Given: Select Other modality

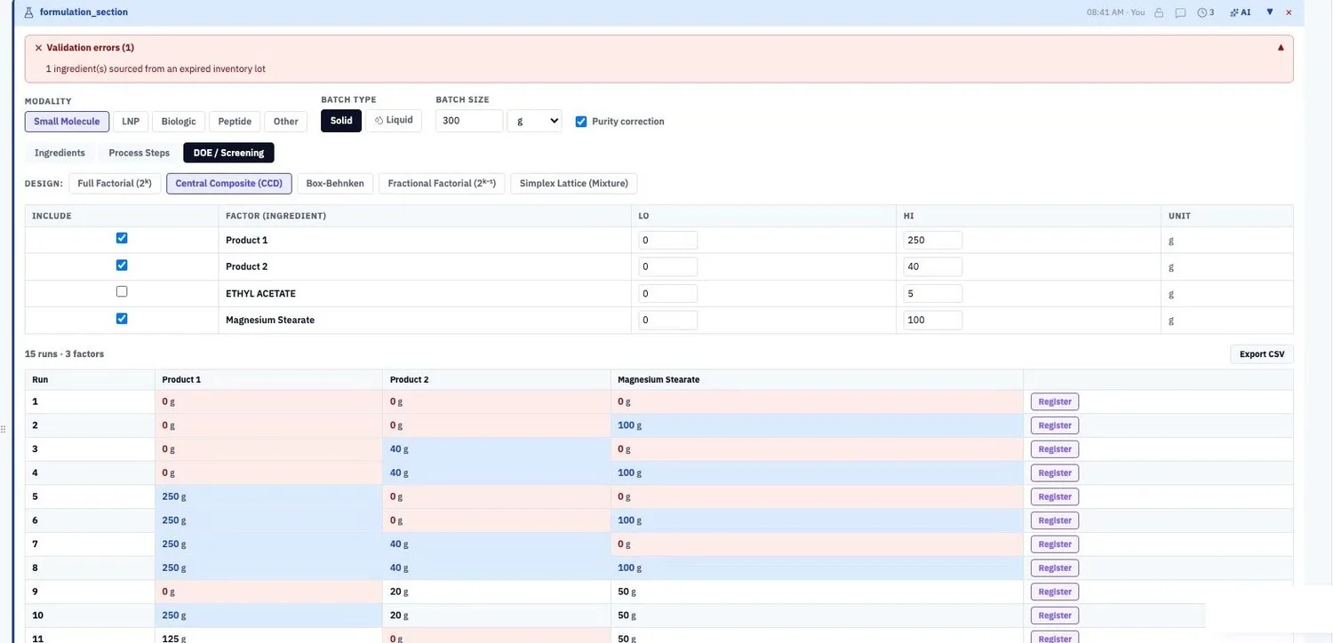Looking at the screenshot, I should tap(286, 122).
